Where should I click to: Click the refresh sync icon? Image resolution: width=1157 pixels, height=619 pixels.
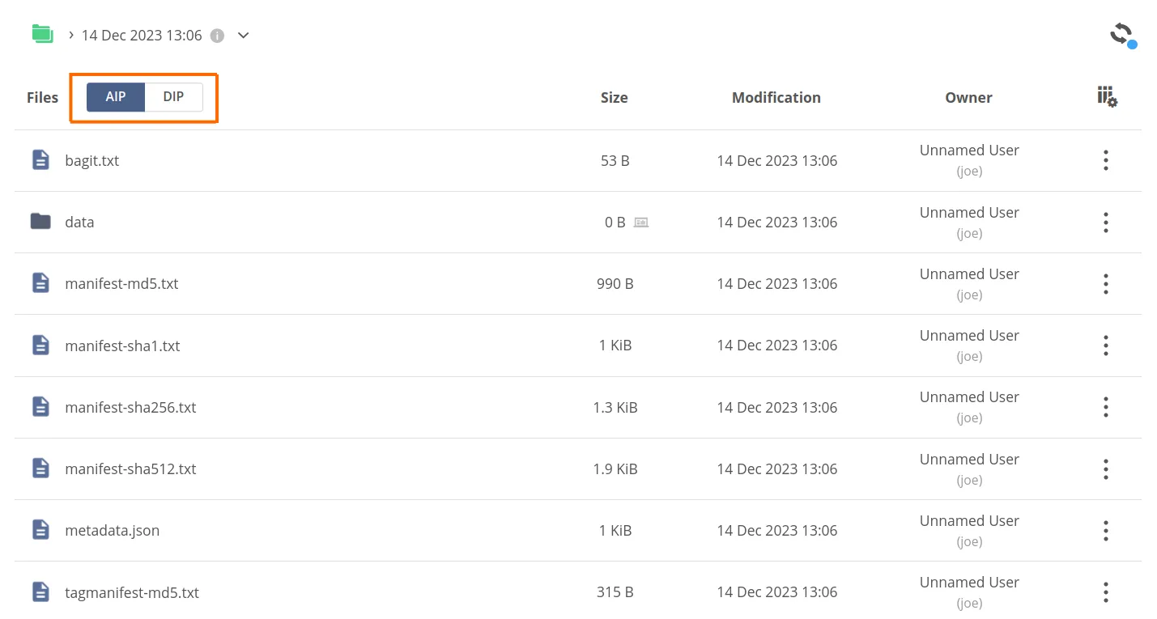click(x=1121, y=35)
